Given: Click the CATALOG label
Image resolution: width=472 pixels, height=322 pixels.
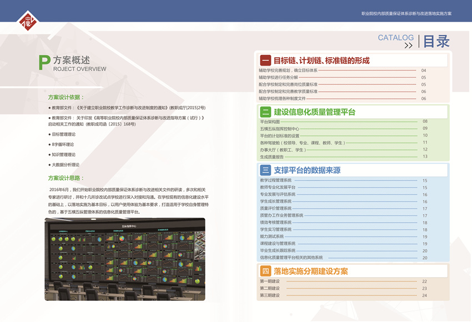Looking at the screenshot, I should (x=396, y=38).
